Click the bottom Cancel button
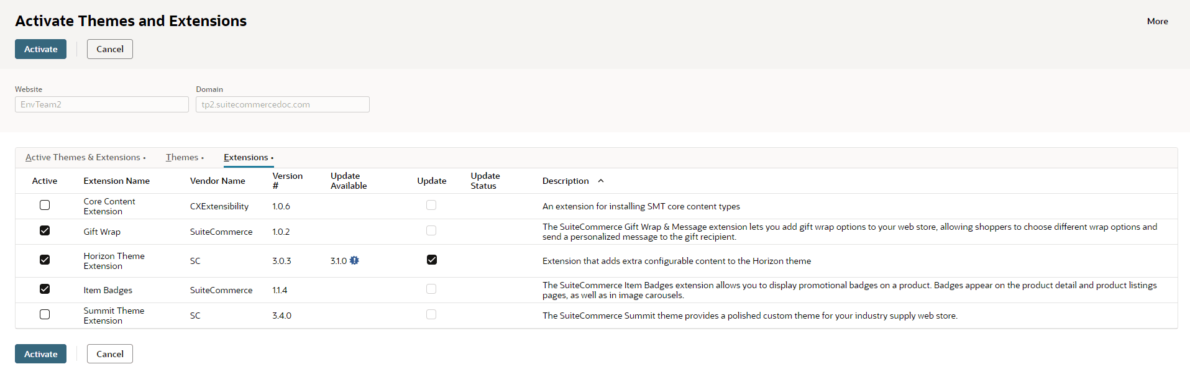This screenshot has width=1190, height=382. (110, 354)
